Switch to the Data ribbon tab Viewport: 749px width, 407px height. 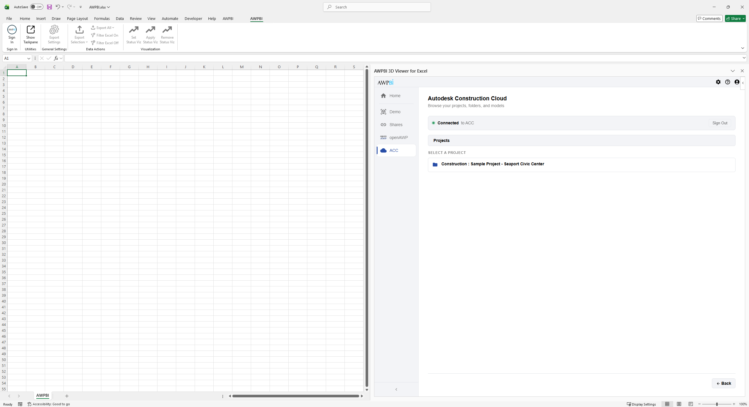point(120,18)
